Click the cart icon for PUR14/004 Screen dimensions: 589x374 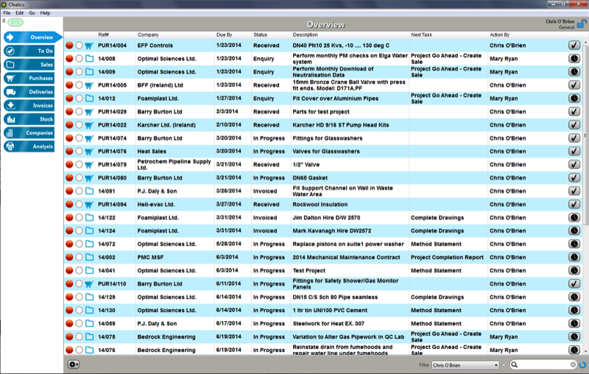tap(89, 45)
